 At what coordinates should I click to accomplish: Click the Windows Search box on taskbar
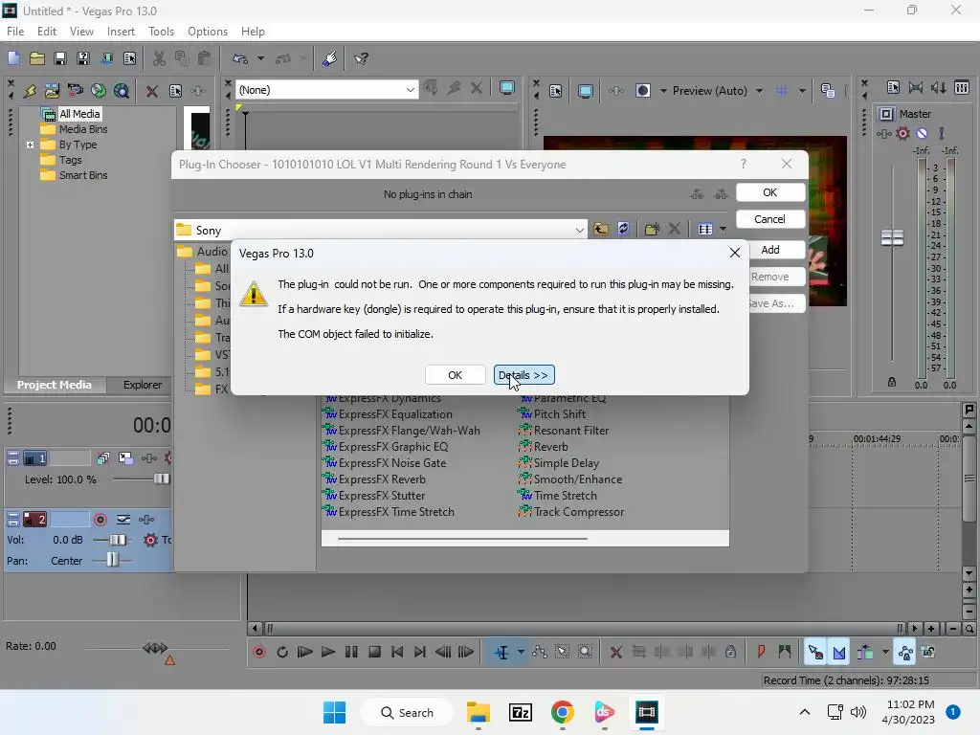(407, 712)
